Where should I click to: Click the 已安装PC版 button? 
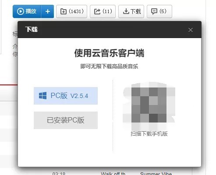(x=66, y=120)
